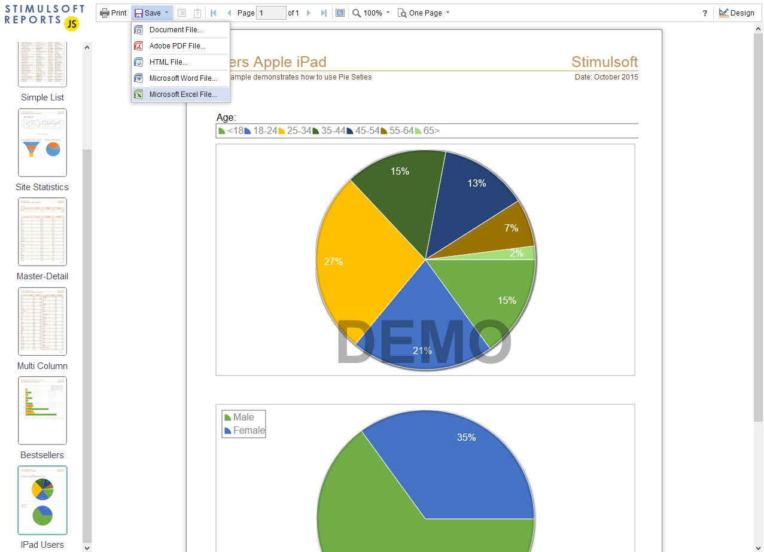The width and height of the screenshot is (764, 552).
Task: Open the zoom magnifier icon
Action: 355,13
